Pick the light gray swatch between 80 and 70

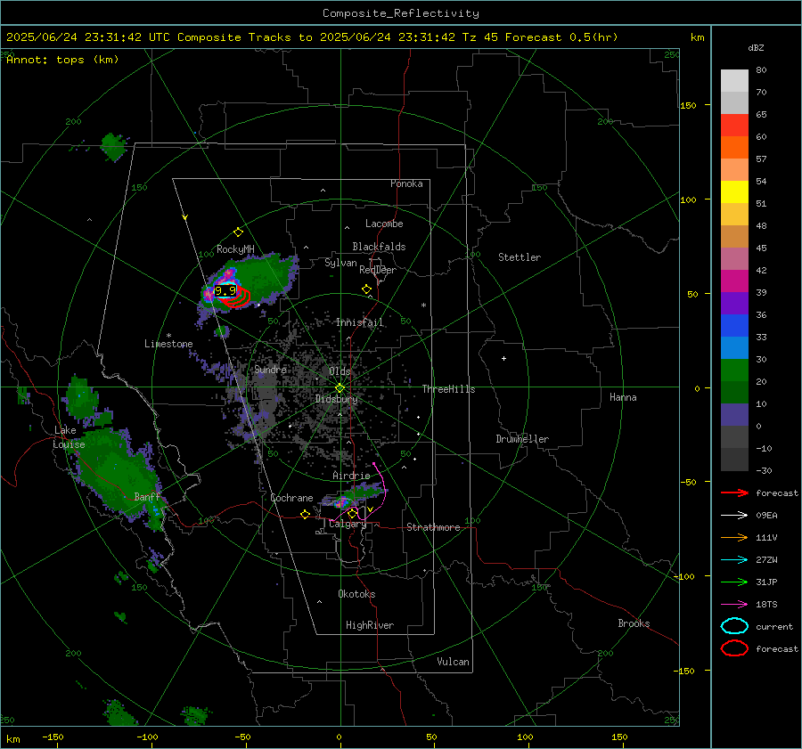pos(734,81)
